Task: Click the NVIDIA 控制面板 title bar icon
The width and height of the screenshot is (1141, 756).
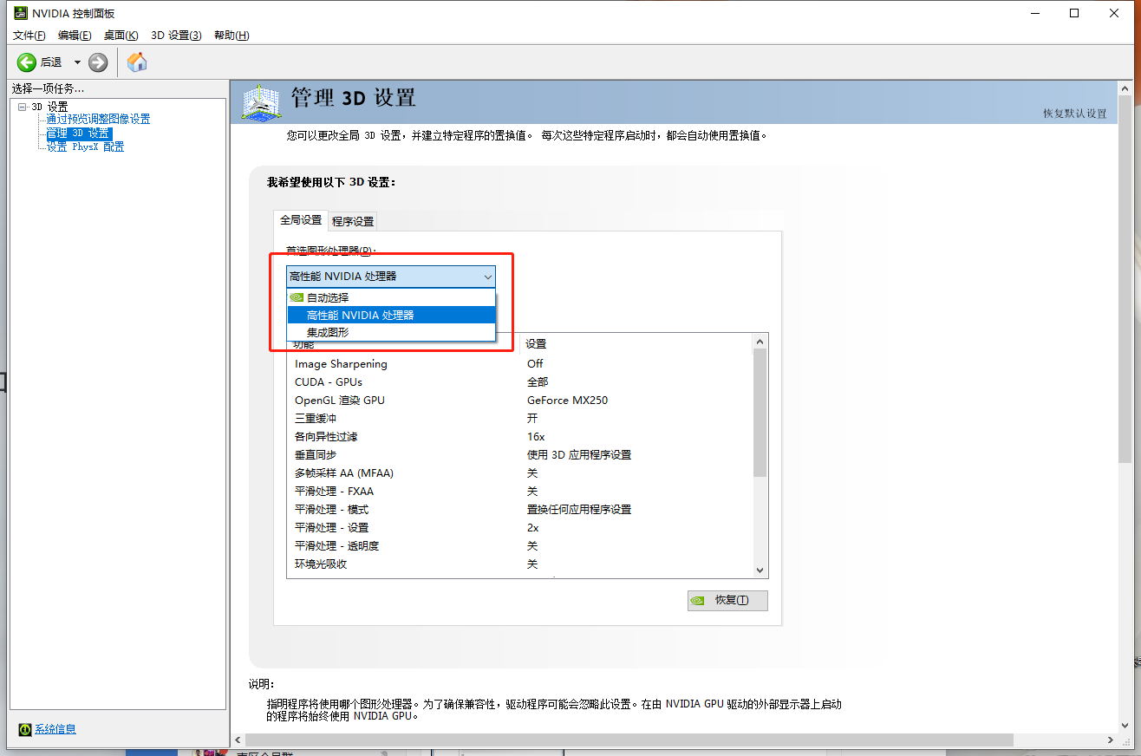Action: pyautogui.click(x=19, y=13)
